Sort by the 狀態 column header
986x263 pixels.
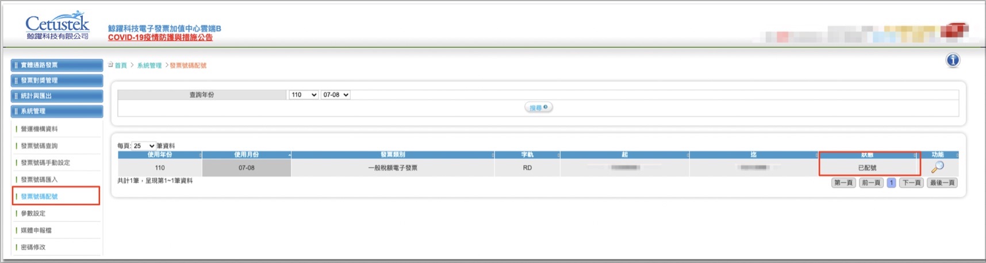click(x=868, y=154)
